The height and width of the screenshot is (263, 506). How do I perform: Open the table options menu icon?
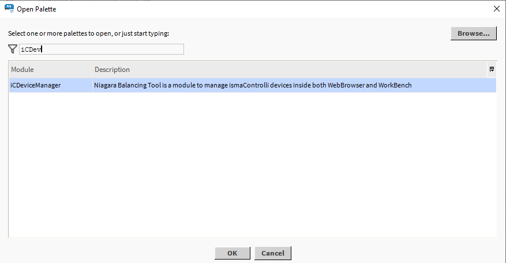pos(492,70)
